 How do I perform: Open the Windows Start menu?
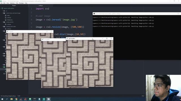tap(2, 99)
